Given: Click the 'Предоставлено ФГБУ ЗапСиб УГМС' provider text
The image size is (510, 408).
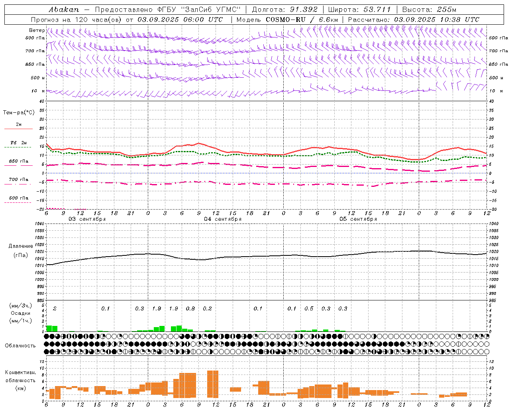Looking at the screenshot, I should pyautogui.click(x=168, y=10).
